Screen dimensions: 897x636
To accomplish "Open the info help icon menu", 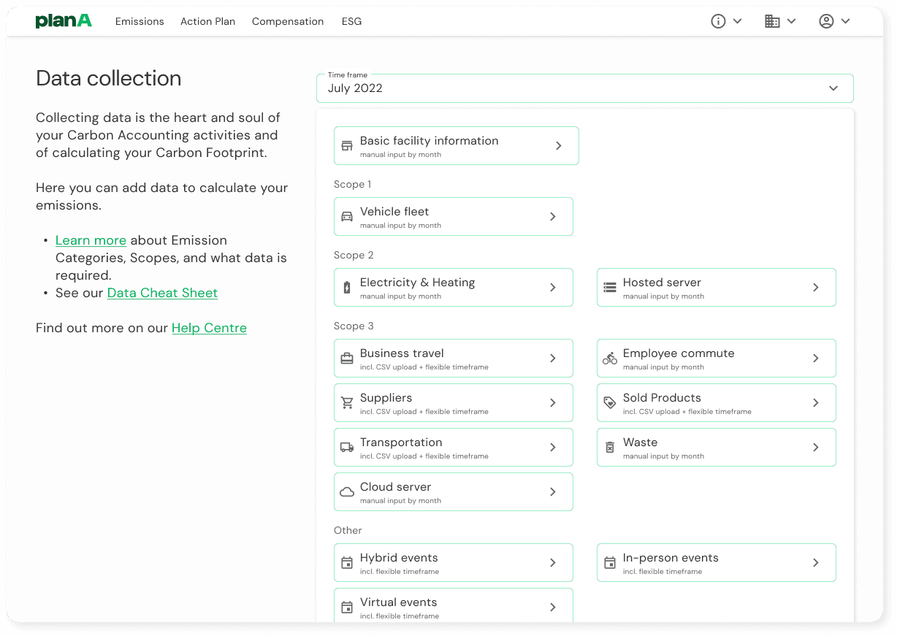I will pos(718,21).
